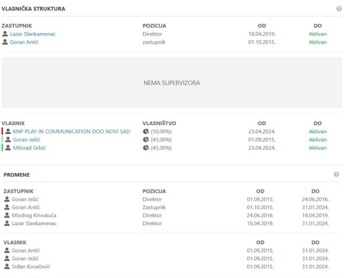Click red color marker beside KNP PLAY
This screenshot has height=278, width=350.
(2, 132)
